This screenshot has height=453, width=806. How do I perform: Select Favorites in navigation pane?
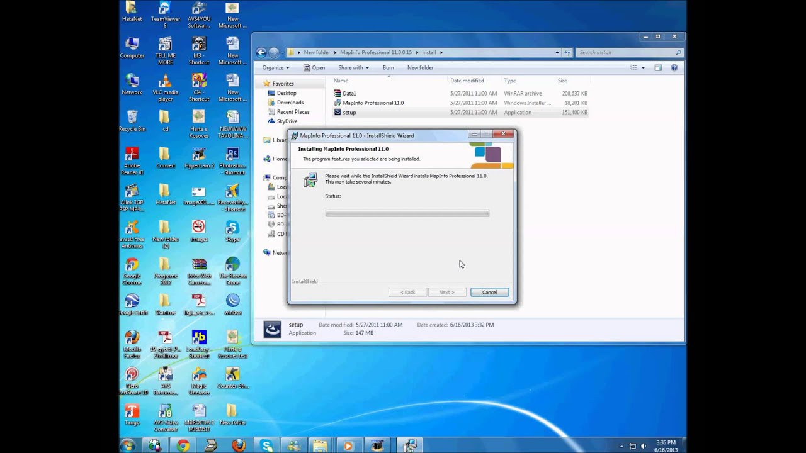[283, 84]
